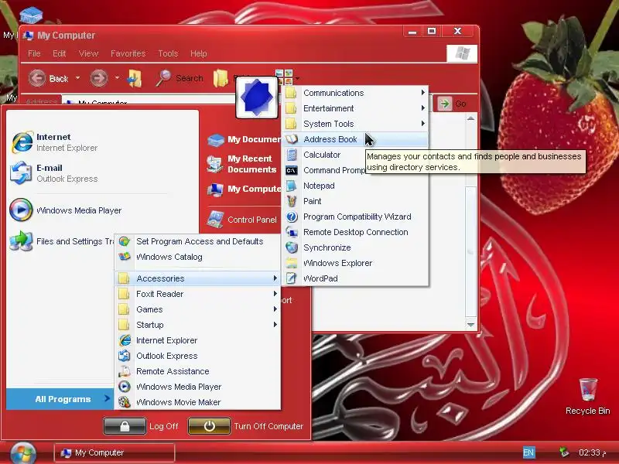Click the Start orb button

coord(23,453)
